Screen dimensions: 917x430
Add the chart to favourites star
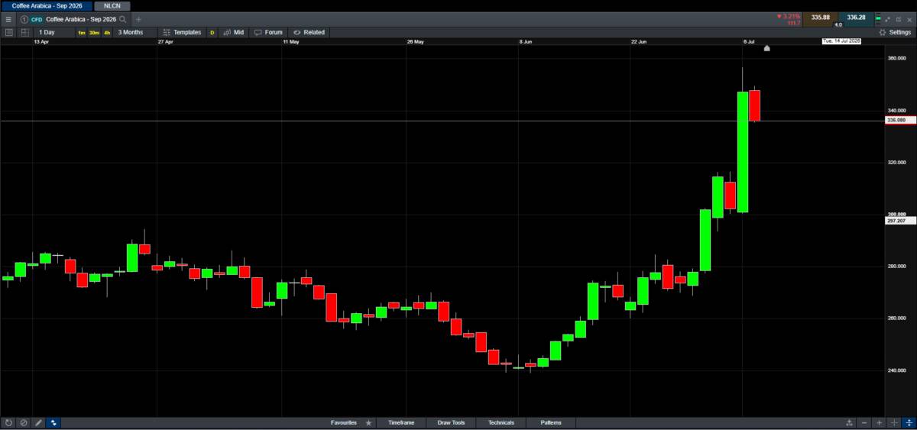point(368,422)
